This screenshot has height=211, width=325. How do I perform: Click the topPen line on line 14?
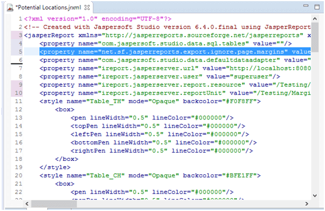(x=158, y=126)
